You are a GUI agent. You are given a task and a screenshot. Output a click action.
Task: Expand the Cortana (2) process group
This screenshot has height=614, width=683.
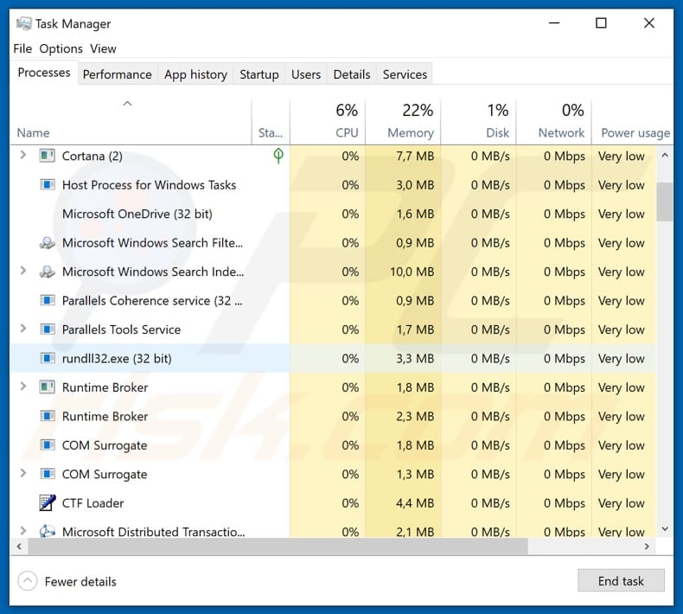pyautogui.click(x=23, y=155)
